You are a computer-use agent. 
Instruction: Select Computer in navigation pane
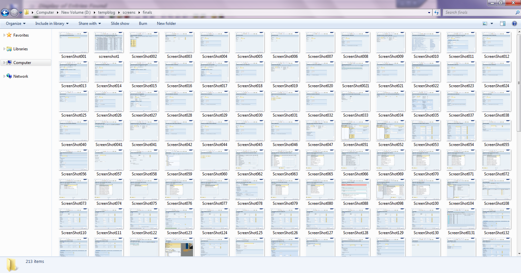tap(22, 63)
